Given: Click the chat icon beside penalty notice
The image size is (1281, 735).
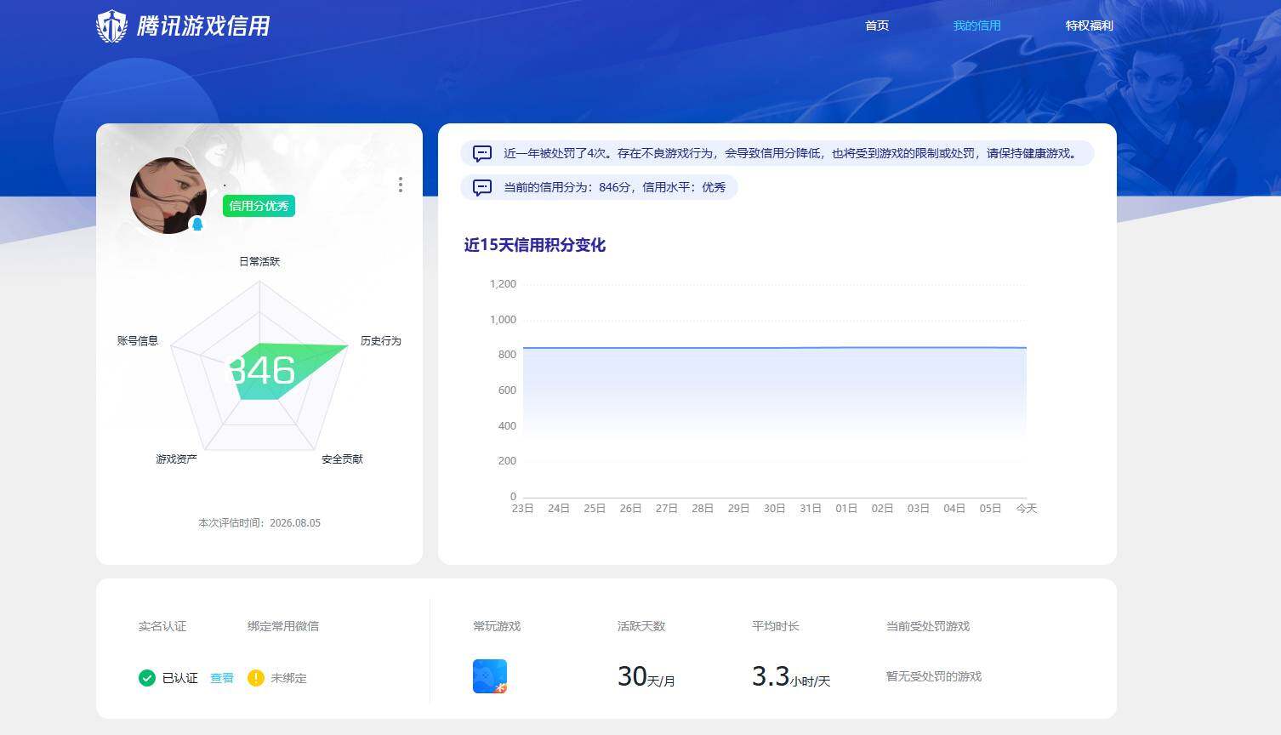Looking at the screenshot, I should [482, 154].
